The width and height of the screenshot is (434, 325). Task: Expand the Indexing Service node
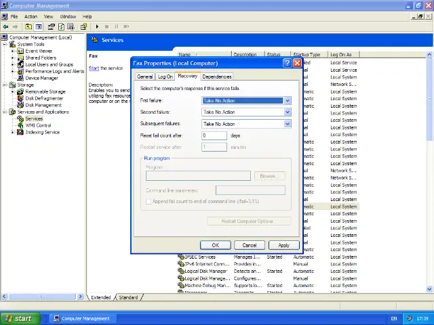coord(12,133)
